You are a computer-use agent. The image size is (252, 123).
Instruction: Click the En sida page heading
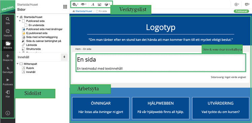click(x=86, y=59)
